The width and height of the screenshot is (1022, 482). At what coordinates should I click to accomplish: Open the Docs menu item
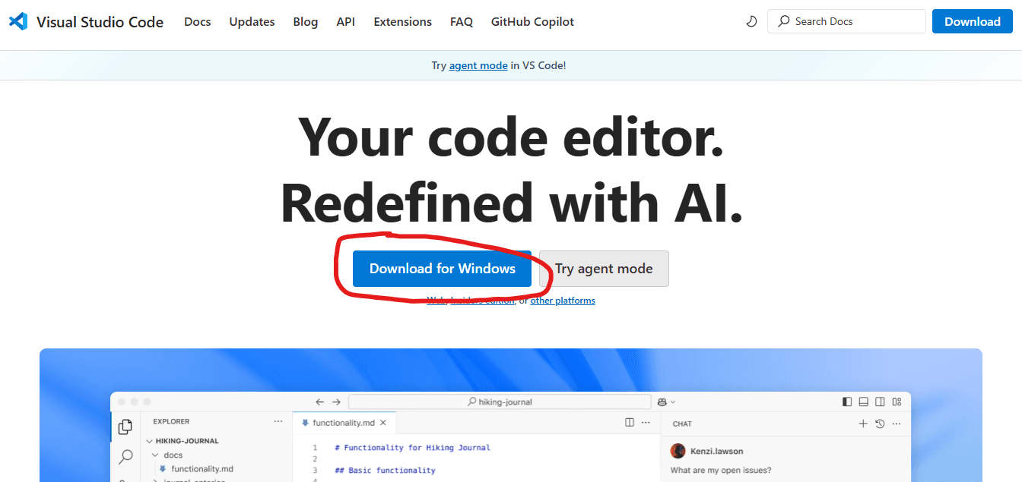[197, 21]
